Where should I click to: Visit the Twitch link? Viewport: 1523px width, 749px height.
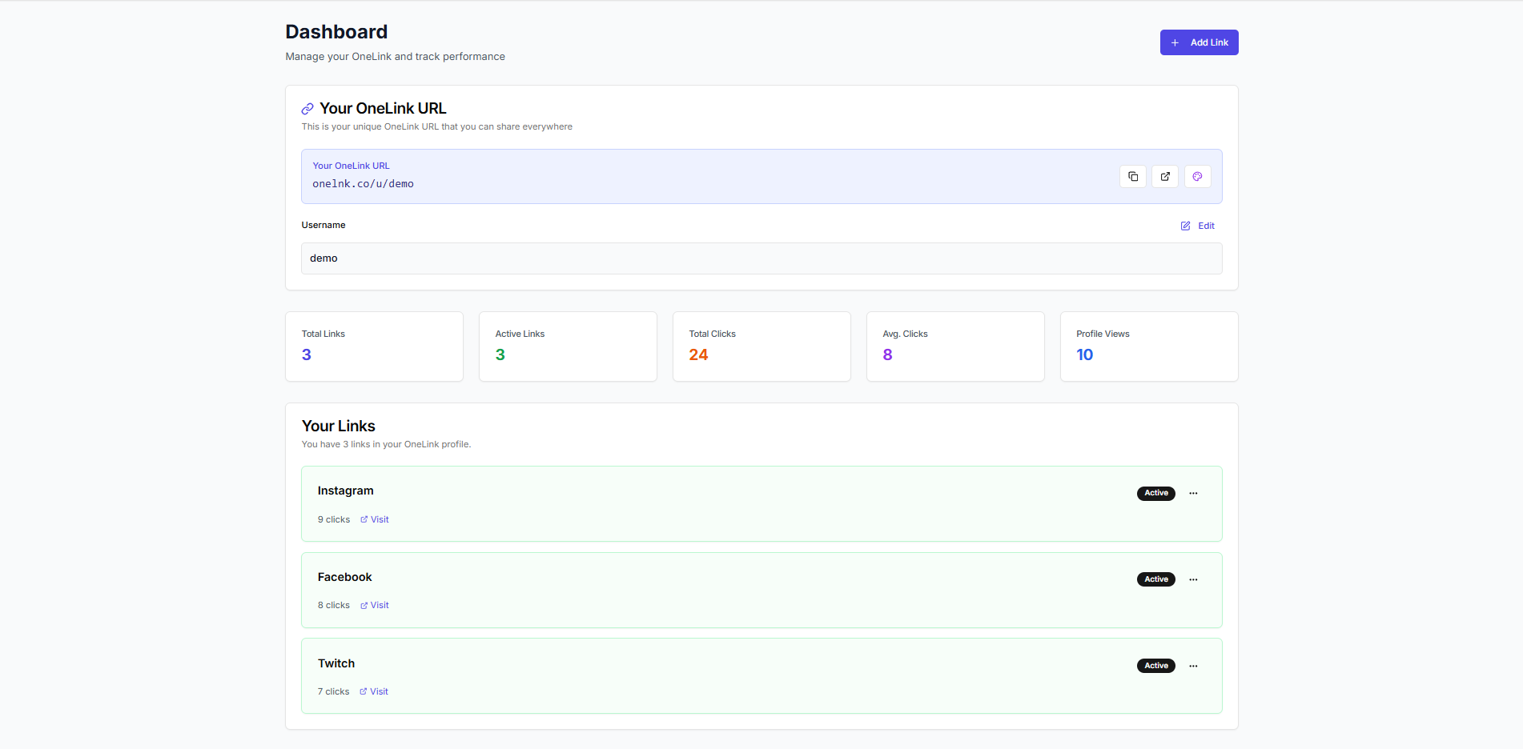click(x=373, y=691)
